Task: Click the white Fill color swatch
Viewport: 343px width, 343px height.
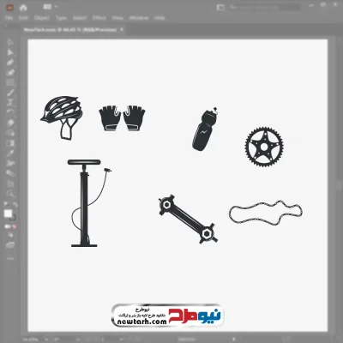Action: (8, 214)
